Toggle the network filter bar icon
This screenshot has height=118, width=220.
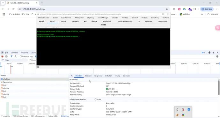pos(11,56)
